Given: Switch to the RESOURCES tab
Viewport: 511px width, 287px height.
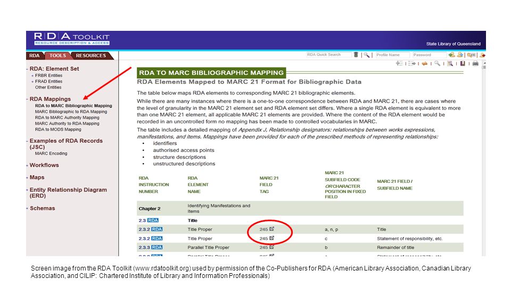Looking at the screenshot, I should 91,56.
